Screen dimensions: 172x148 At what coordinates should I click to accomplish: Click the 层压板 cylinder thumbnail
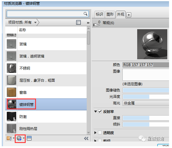(x=12, y=80)
